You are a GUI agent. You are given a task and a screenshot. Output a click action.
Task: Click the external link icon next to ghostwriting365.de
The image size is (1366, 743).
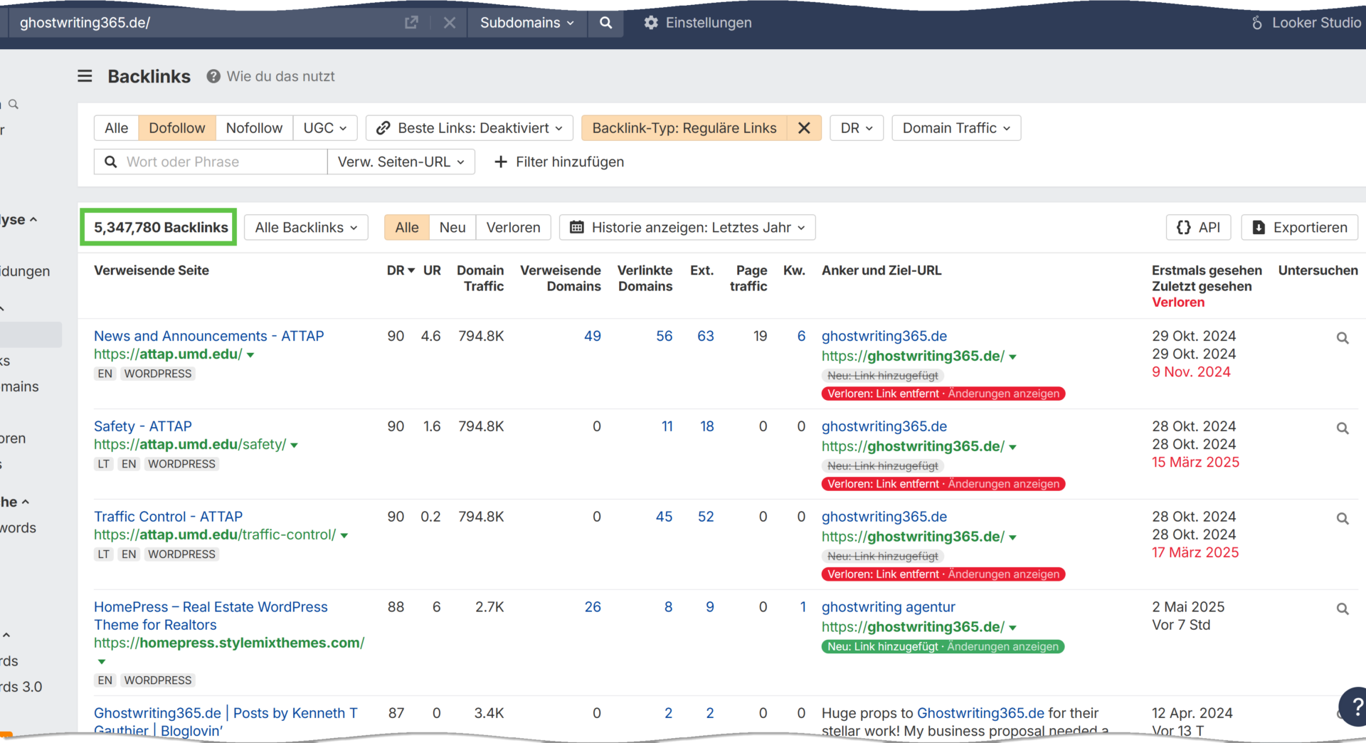(x=411, y=23)
